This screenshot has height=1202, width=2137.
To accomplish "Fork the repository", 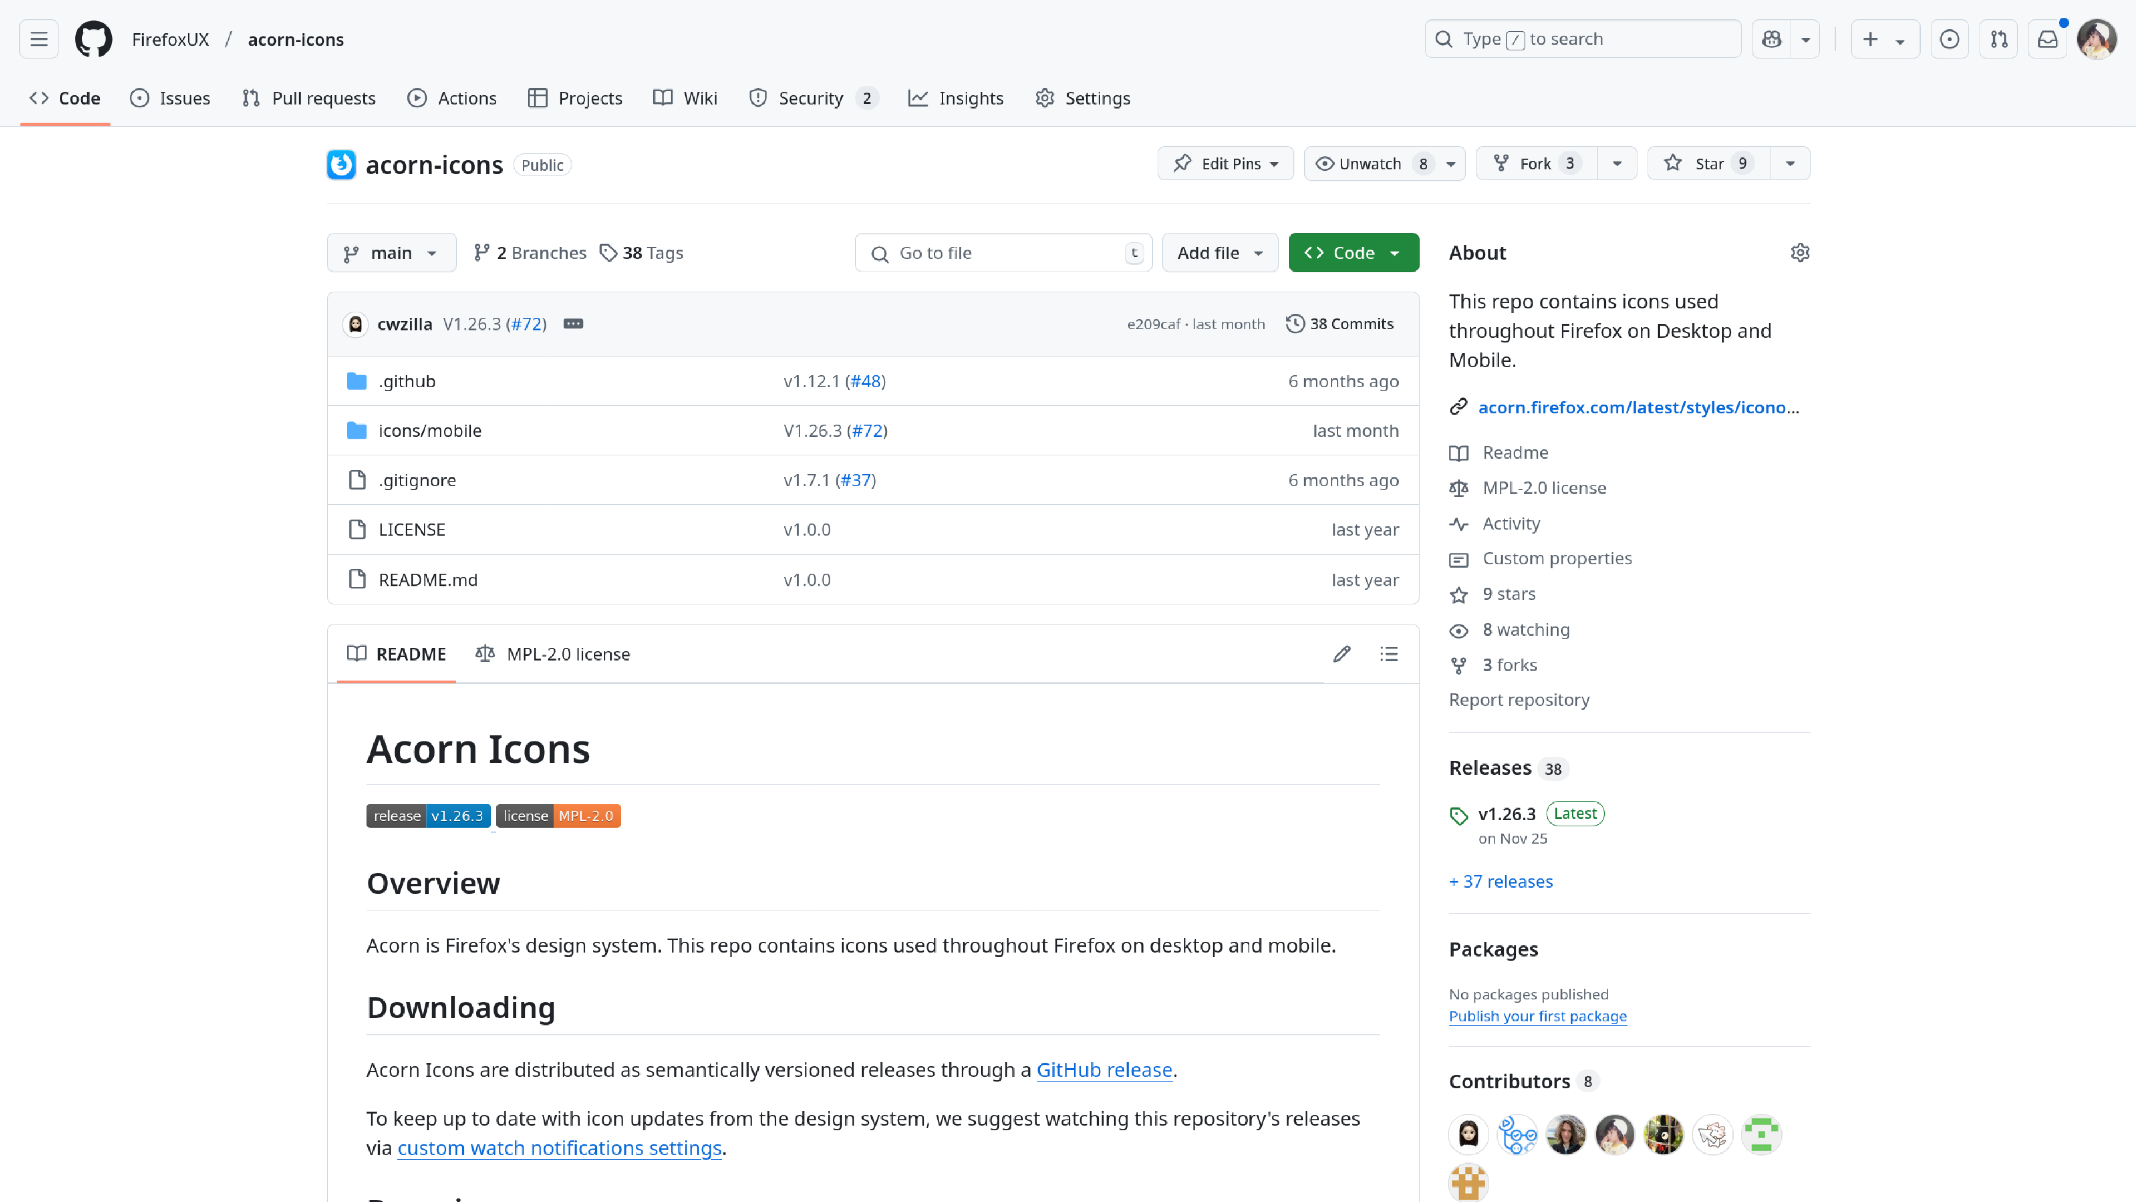I will (1537, 164).
